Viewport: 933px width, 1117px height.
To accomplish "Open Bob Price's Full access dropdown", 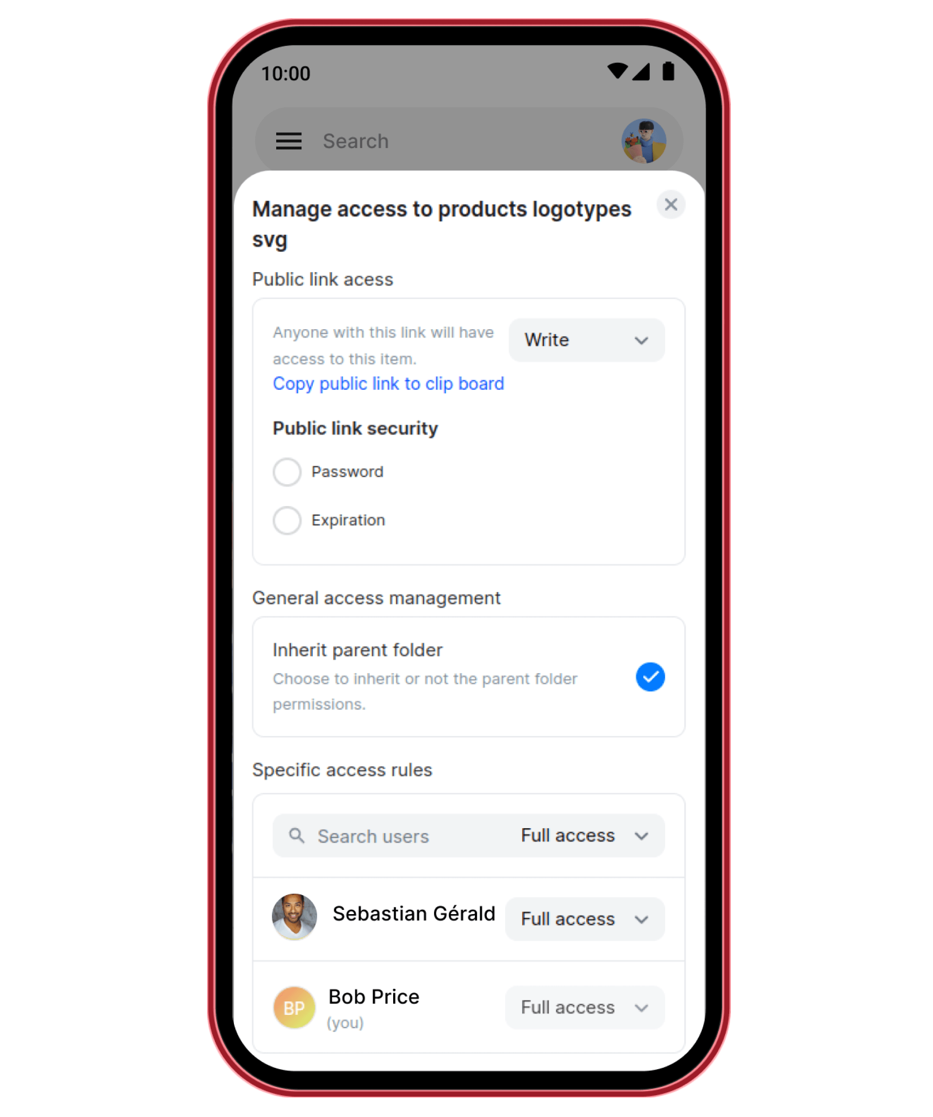I will point(584,1007).
